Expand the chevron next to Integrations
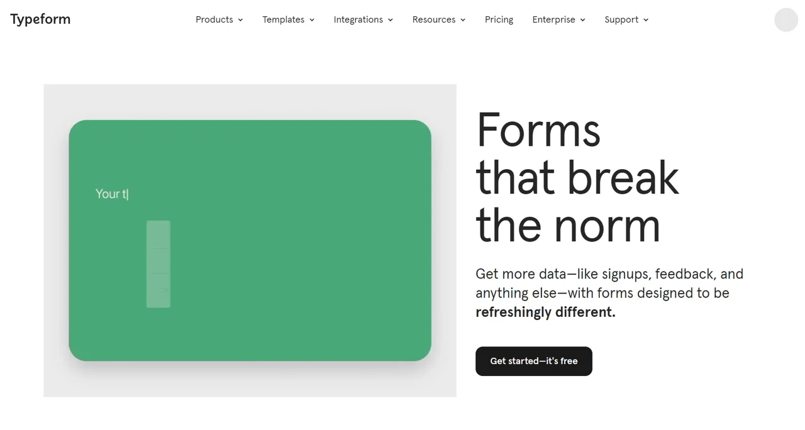The image size is (805, 430). click(x=391, y=20)
